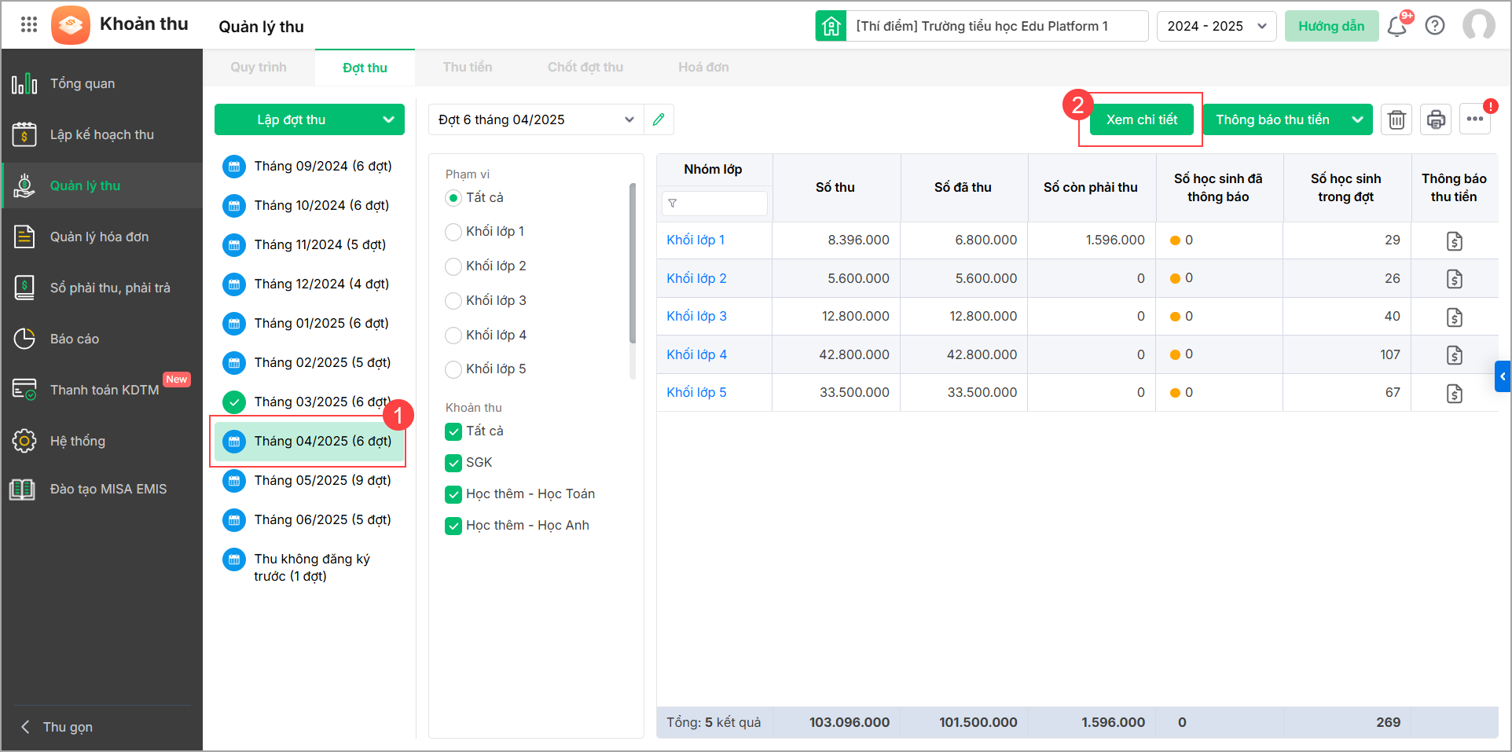Click the Sổ phải thu, phải trả ledger icon

(24, 288)
